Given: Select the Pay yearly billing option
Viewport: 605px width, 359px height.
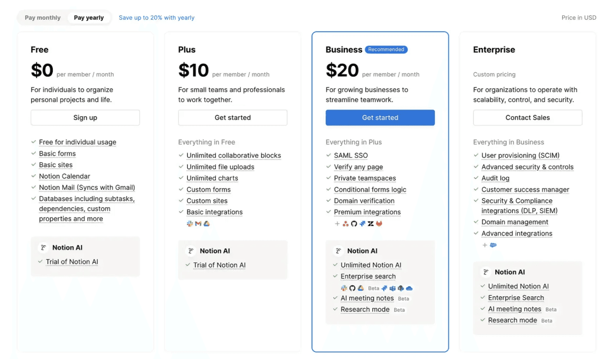Looking at the screenshot, I should click(89, 18).
